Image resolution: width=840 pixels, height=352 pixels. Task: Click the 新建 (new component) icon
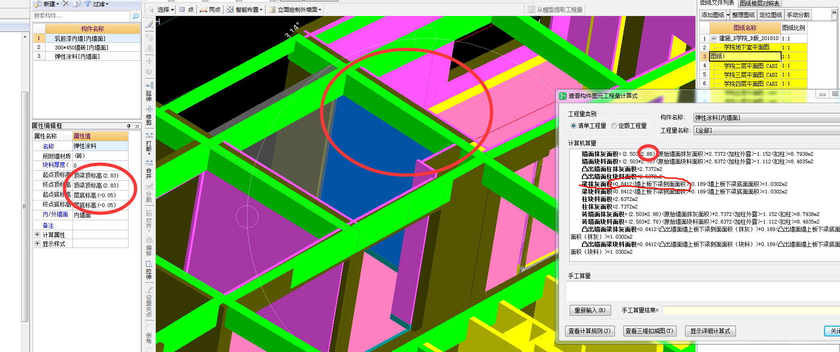point(38,4)
